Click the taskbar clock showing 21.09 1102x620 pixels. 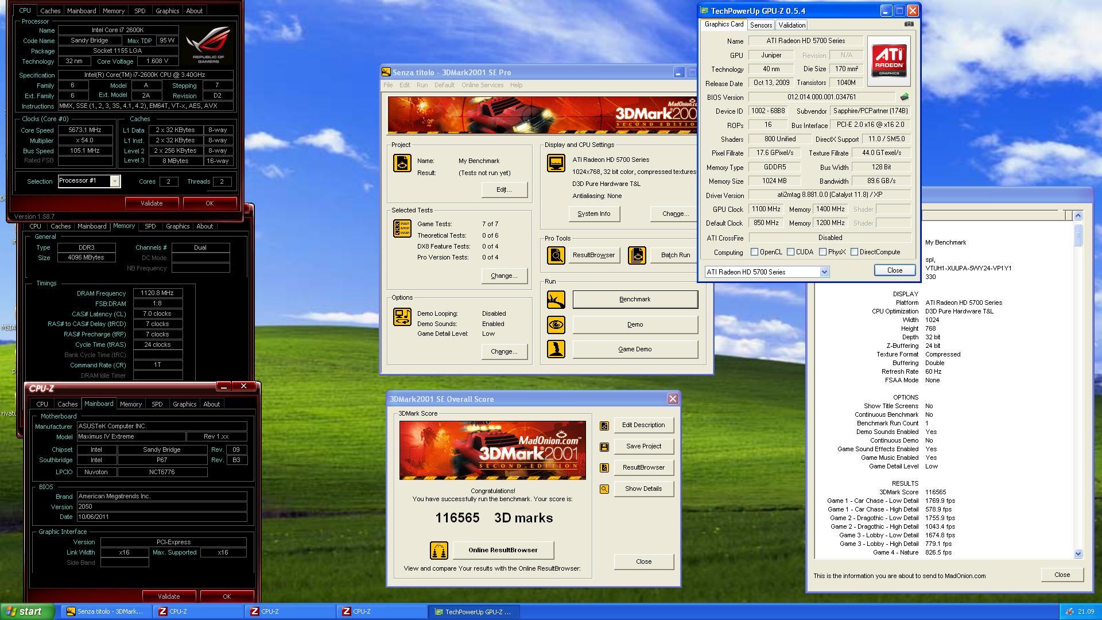(x=1086, y=611)
